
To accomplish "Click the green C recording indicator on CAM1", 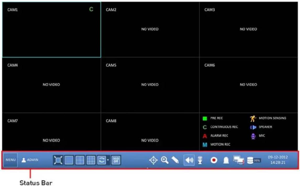I will click(x=91, y=9).
